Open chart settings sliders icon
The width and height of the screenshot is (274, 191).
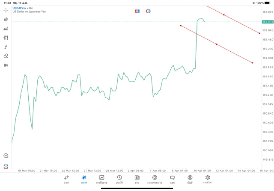click(6, 38)
